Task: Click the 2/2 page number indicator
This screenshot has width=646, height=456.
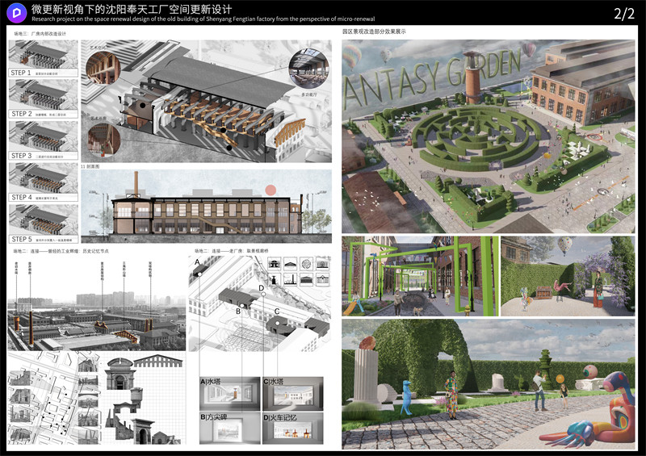Action: tap(623, 14)
